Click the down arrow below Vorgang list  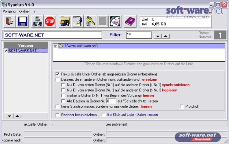(9, 116)
